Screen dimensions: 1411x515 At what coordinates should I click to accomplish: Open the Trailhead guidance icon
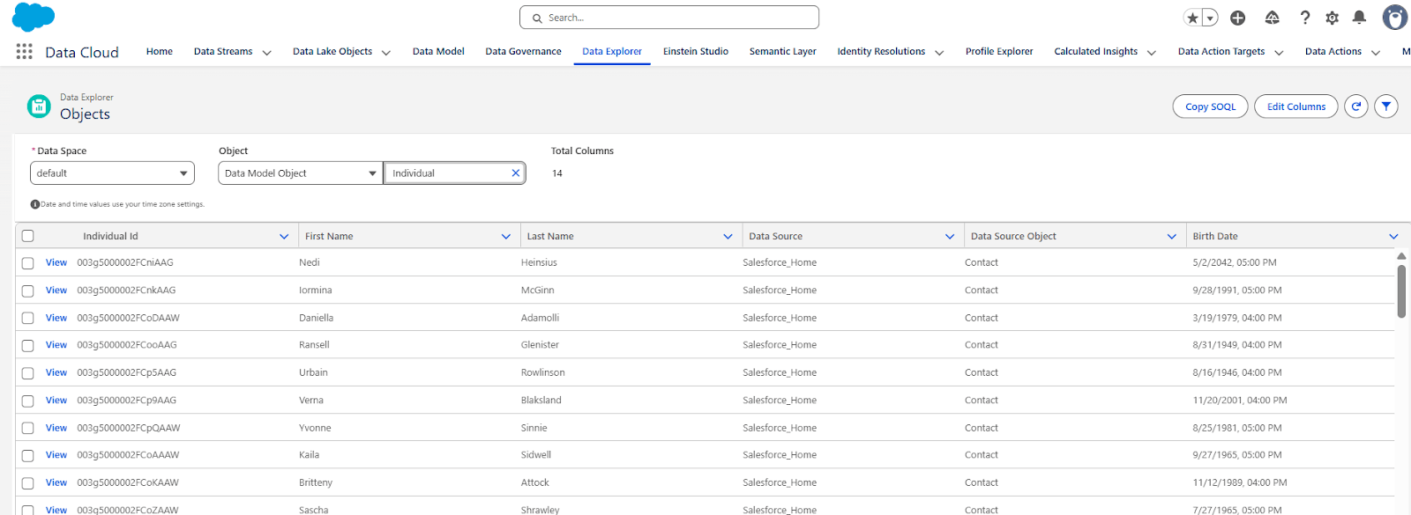click(1272, 18)
